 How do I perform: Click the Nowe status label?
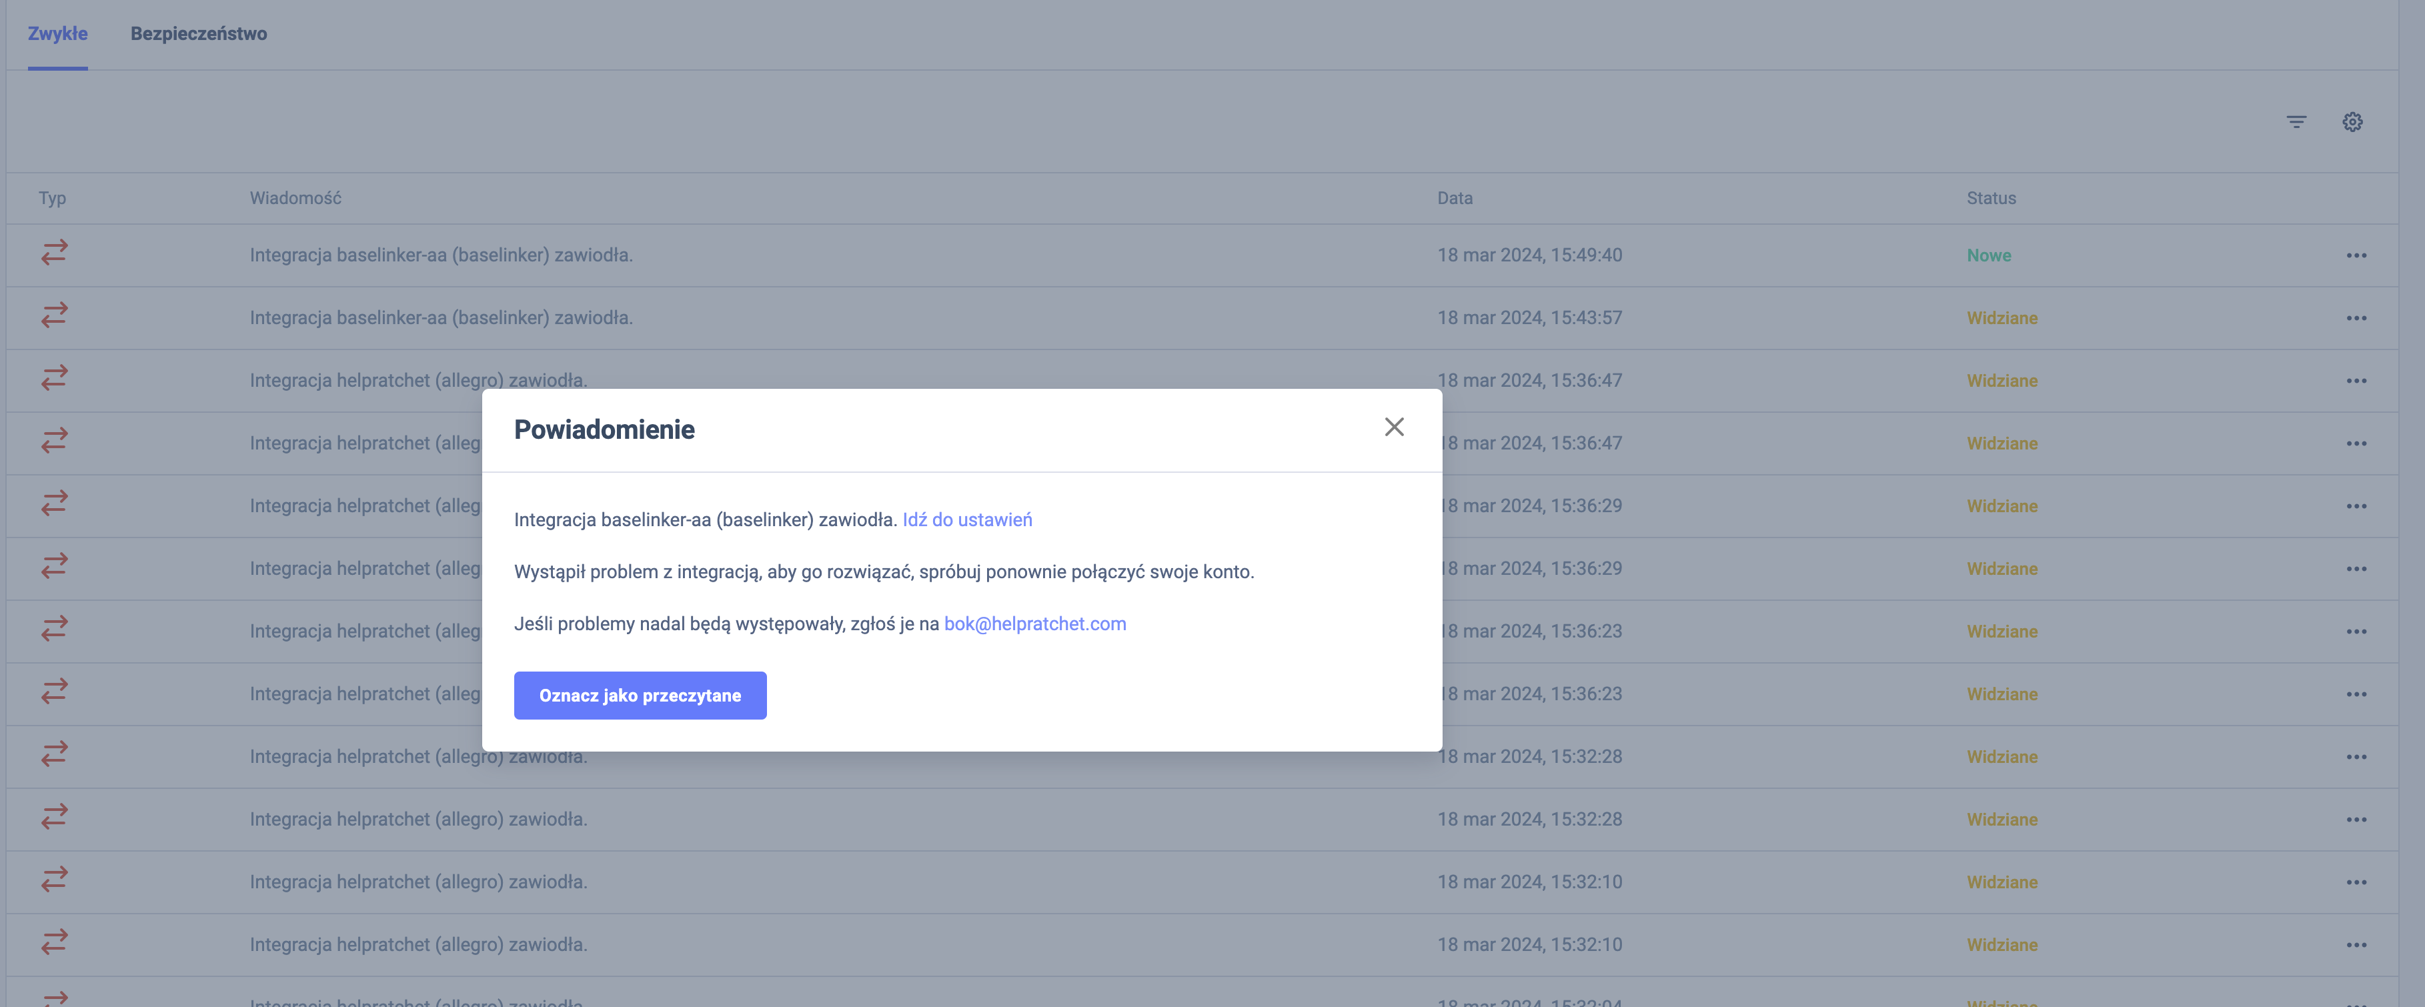point(1988,256)
